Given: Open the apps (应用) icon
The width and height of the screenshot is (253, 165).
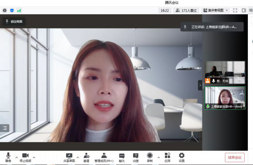Looking at the screenshot, I should click(167, 156).
